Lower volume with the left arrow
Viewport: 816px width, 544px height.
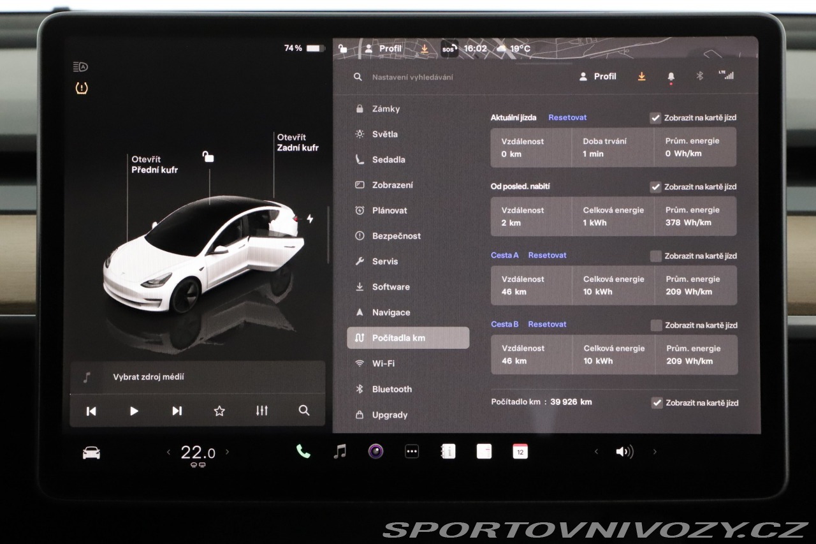596,452
